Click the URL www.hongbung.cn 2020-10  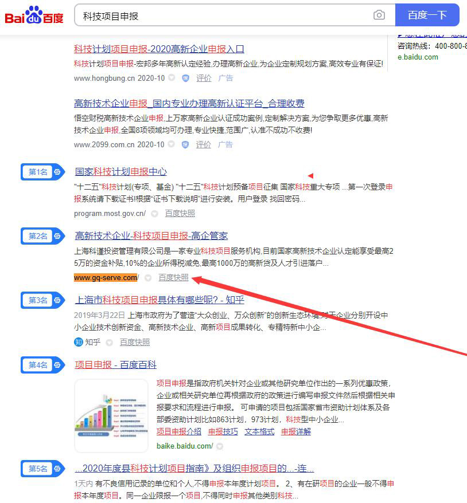tap(119, 78)
